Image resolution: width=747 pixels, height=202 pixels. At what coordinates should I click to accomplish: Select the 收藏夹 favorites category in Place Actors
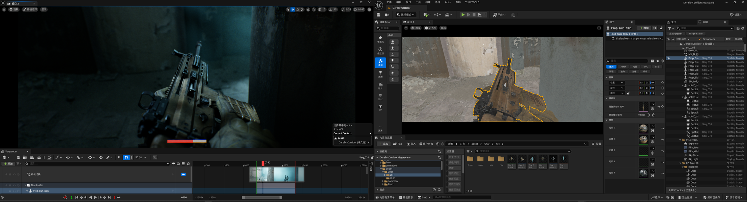click(x=380, y=39)
